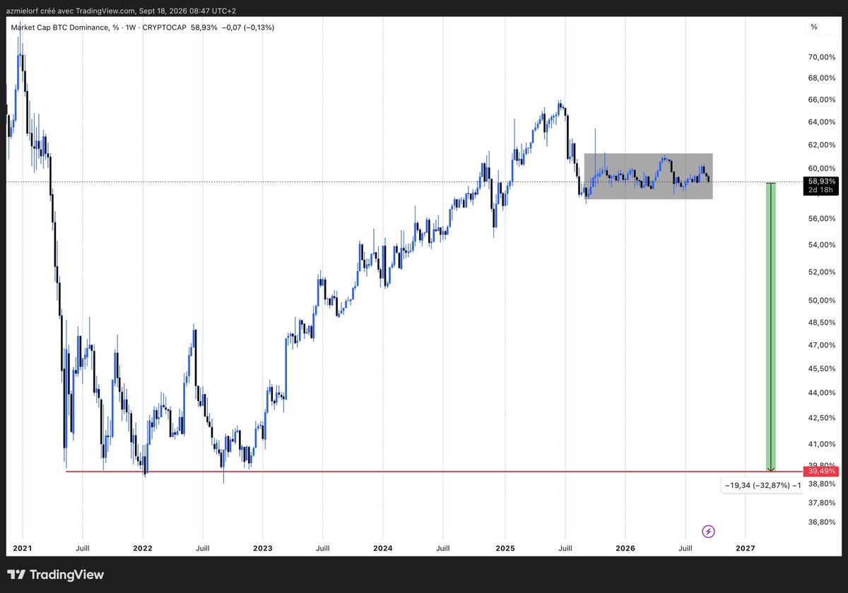Click the 2025 label on time axis
Image resolution: width=848 pixels, height=593 pixels.
click(x=505, y=548)
